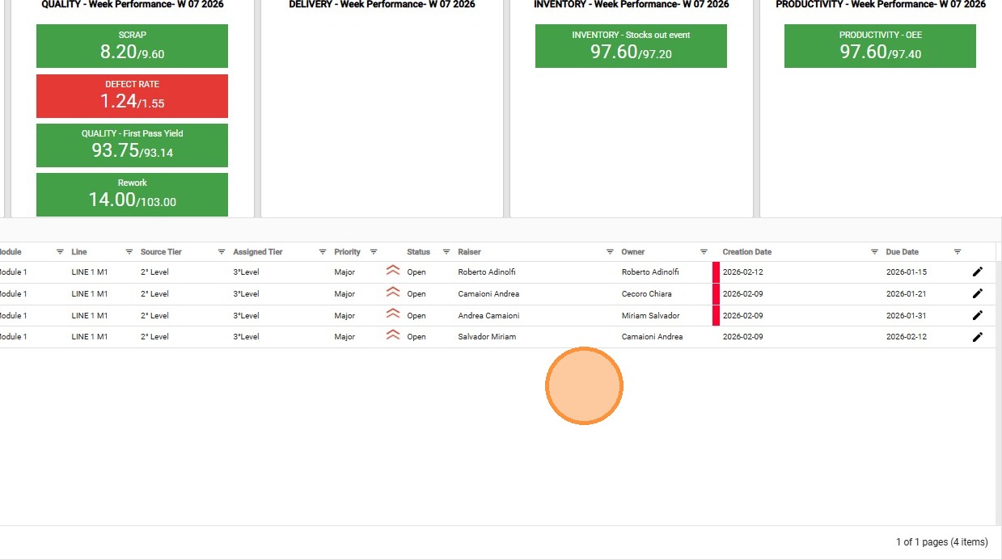Open the Assigned Tier filter menu
Screen dimensions: 1002x560
323,252
